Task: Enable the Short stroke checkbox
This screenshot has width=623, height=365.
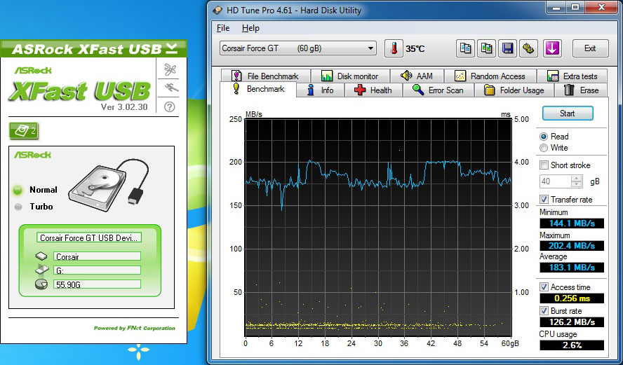Action: [x=544, y=165]
